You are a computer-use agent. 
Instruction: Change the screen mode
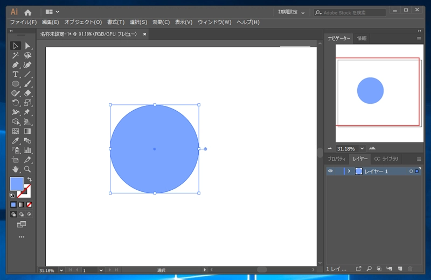coord(22,224)
